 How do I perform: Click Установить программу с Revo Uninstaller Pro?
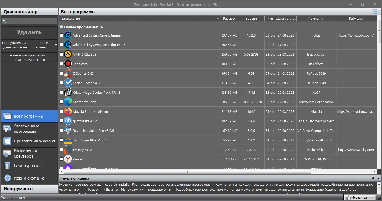click(x=29, y=57)
